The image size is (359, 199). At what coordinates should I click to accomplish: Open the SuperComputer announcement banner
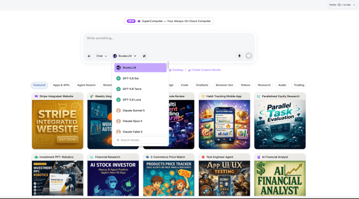point(169,21)
